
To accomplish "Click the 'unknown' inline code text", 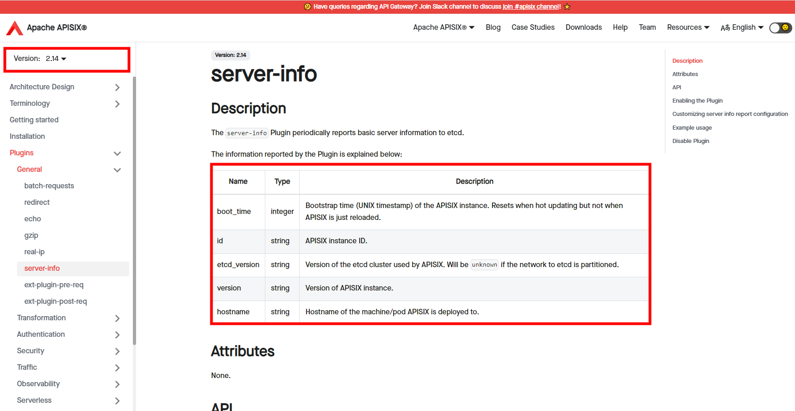I will click(x=484, y=265).
